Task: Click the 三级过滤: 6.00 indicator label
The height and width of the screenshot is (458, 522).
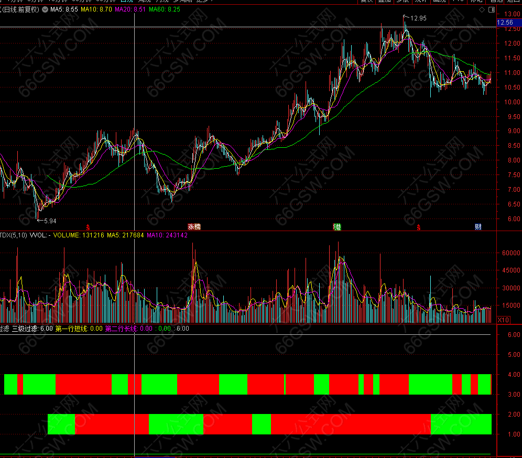Action: pos(32,329)
